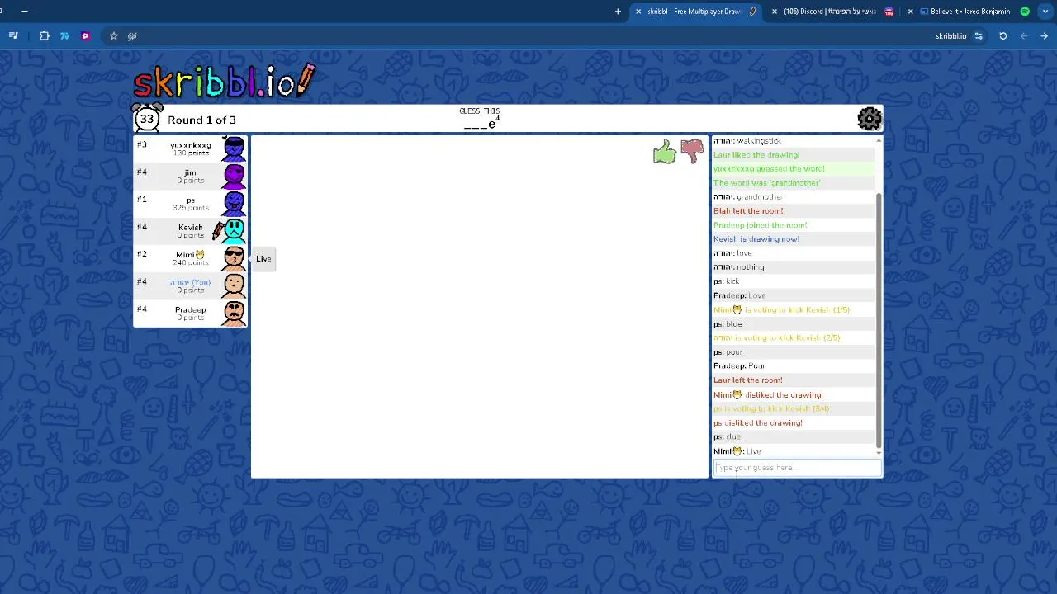Close the Discord tab
Viewport: 1057px width, 594px height.
775,12
